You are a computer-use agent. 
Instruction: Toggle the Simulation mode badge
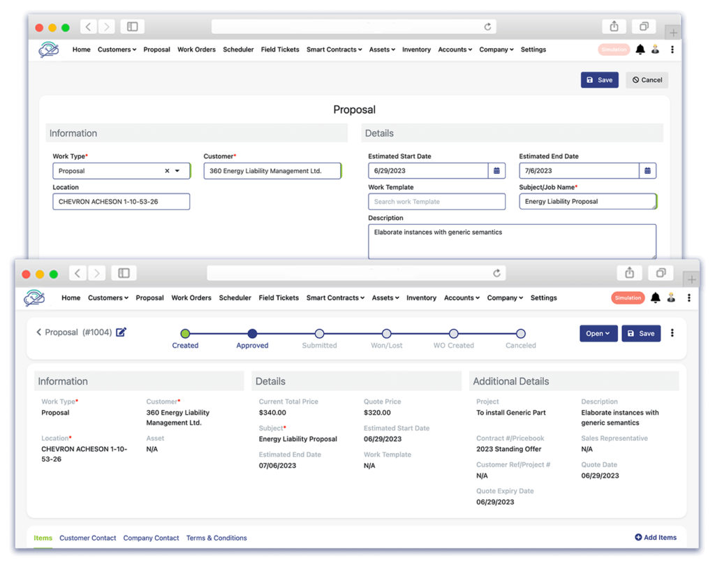point(627,297)
